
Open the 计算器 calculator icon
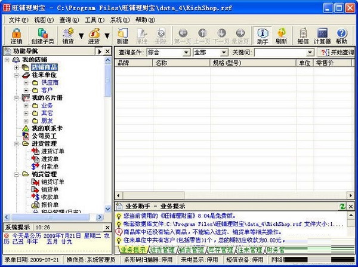click(x=322, y=36)
